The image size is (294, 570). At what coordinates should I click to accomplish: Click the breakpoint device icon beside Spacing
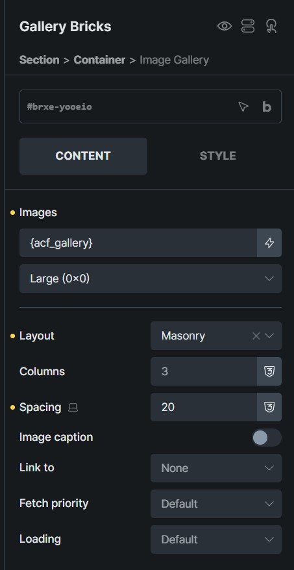click(73, 408)
